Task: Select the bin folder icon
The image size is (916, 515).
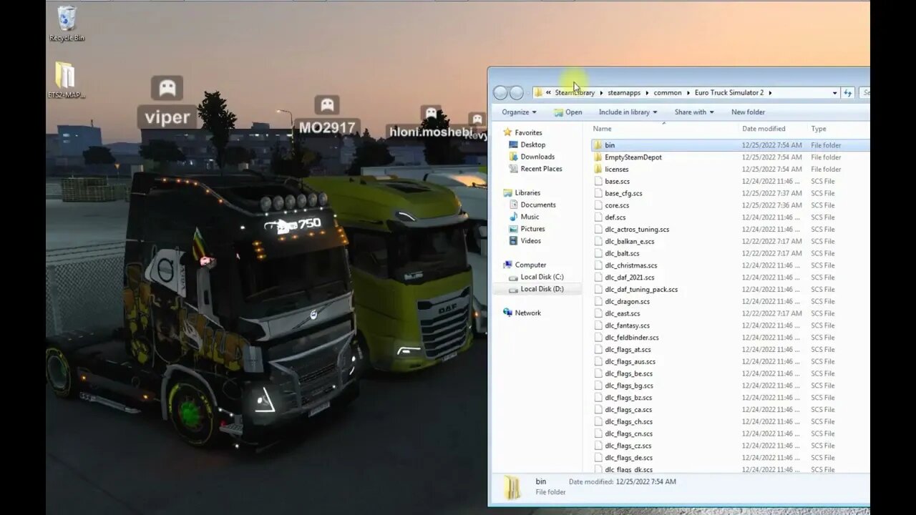Action: click(x=598, y=145)
